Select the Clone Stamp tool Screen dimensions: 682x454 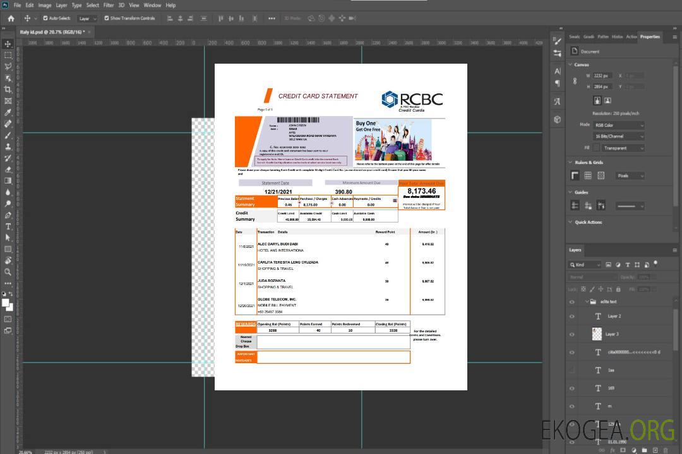pyautogui.click(x=8, y=147)
